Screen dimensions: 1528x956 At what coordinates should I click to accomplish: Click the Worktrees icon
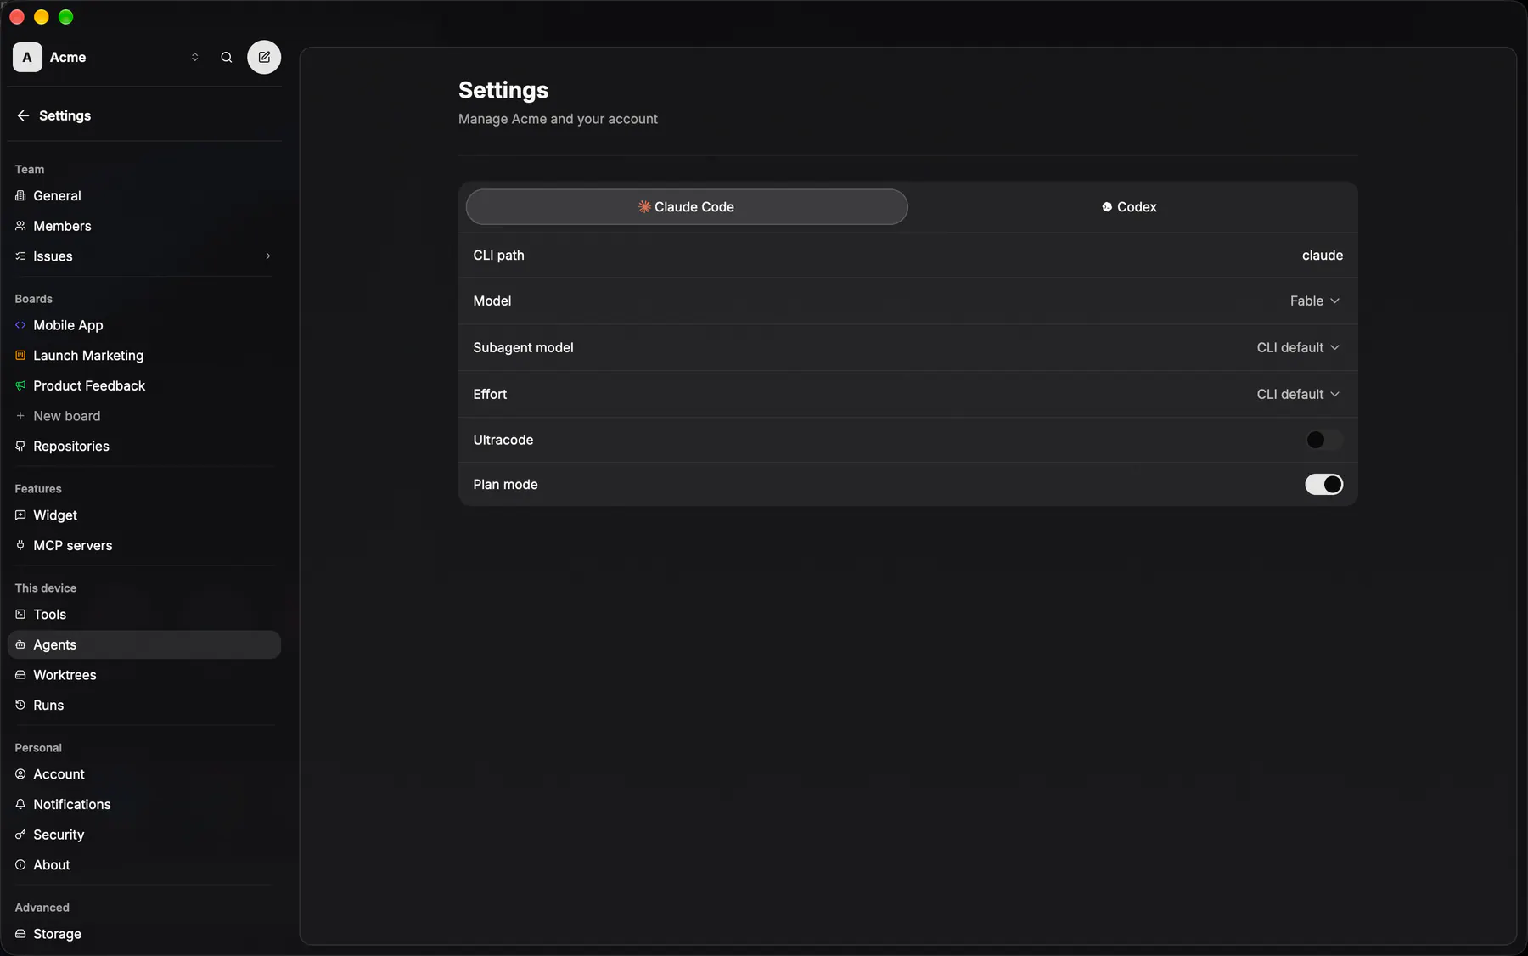tap(20, 675)
